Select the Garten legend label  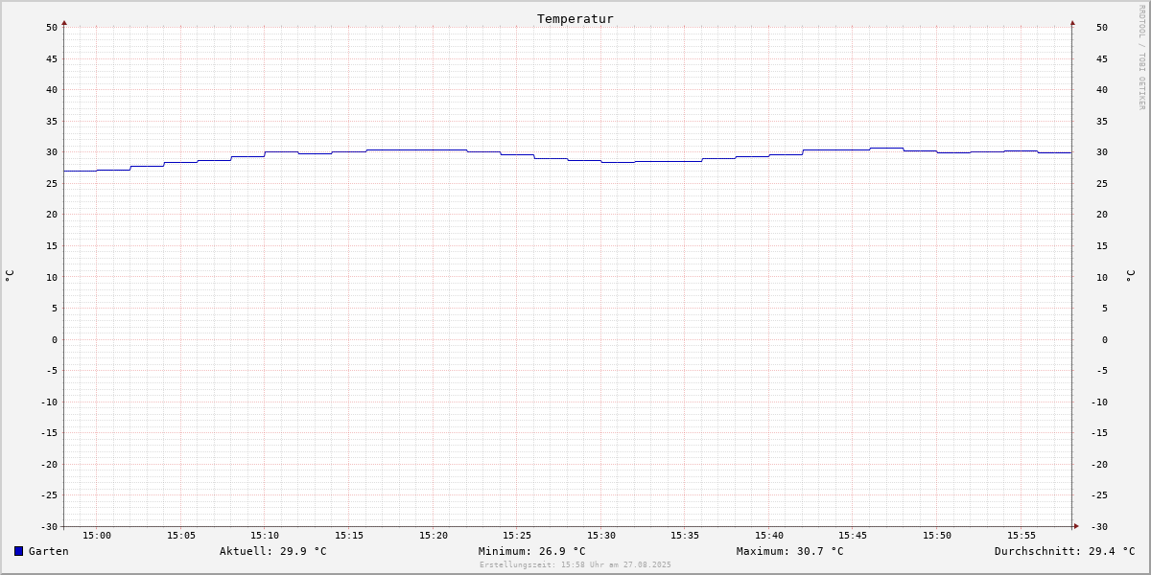coord(49,551)
